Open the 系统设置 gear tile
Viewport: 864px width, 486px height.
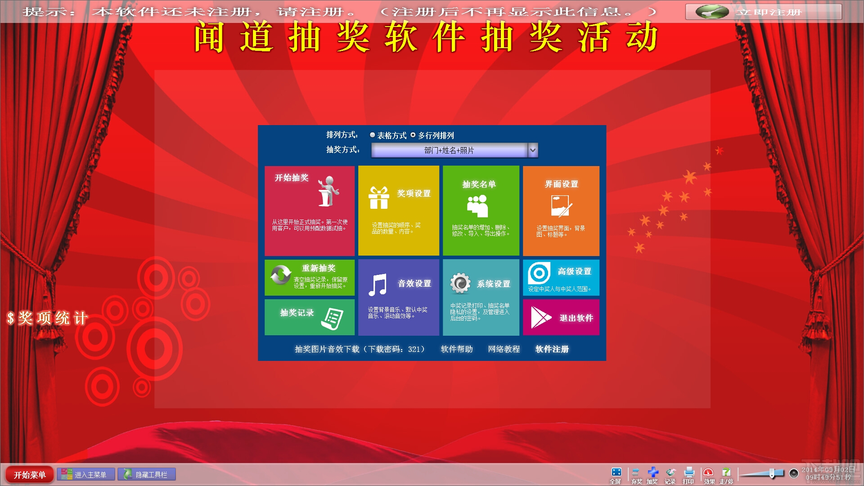tap(481, 297)
